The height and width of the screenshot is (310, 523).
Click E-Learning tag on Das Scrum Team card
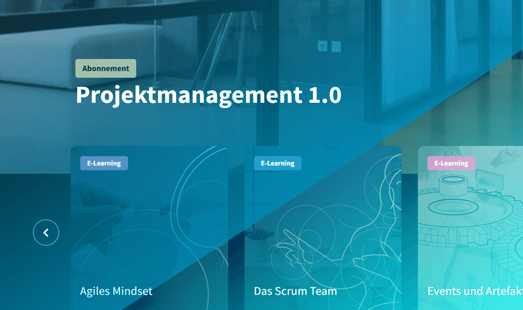click(x=278, y=163)
